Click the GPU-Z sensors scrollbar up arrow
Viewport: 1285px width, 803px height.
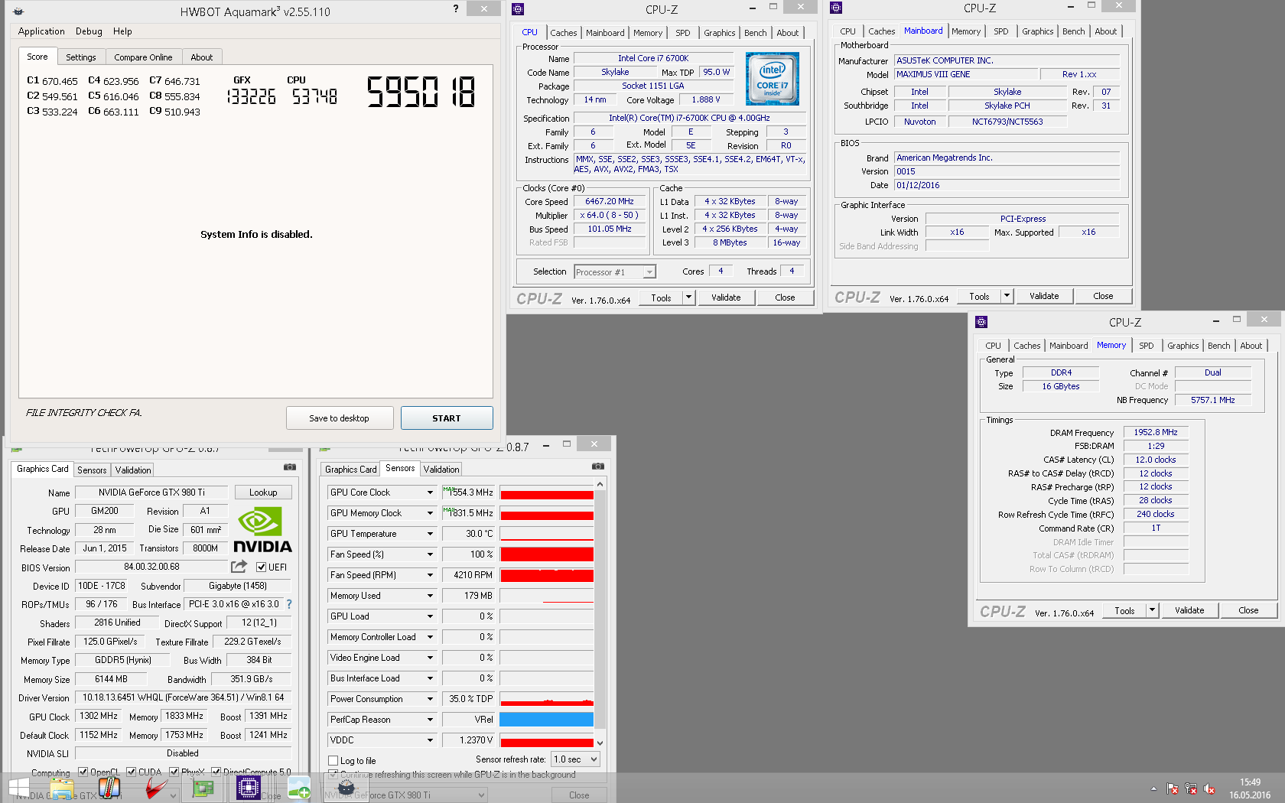(x=600, y=484)
